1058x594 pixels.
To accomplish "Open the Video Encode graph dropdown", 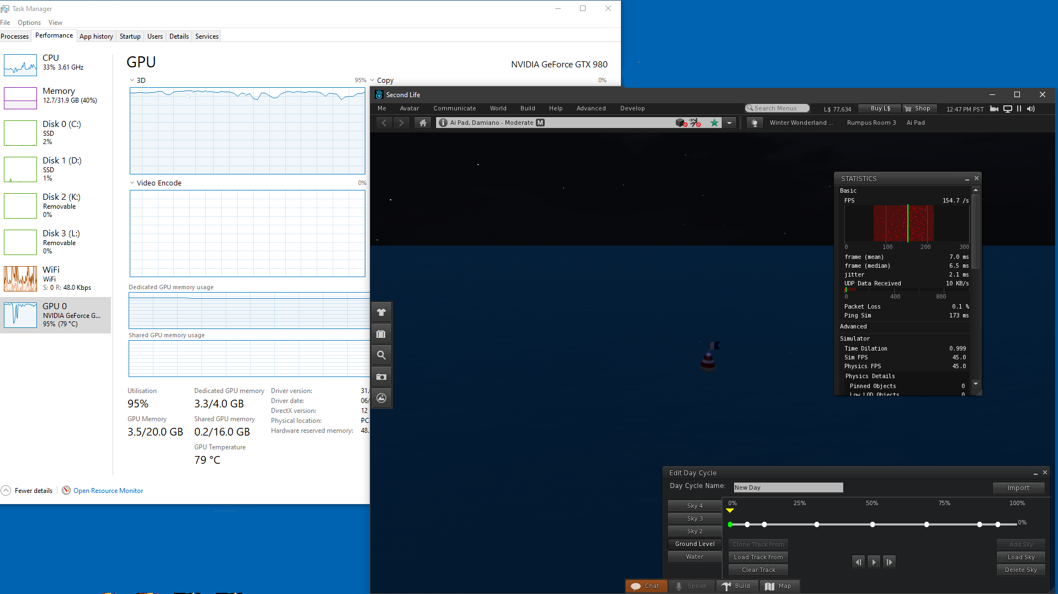I will coord(132,183).
